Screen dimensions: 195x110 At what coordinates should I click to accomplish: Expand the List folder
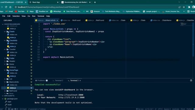(5, 79)
